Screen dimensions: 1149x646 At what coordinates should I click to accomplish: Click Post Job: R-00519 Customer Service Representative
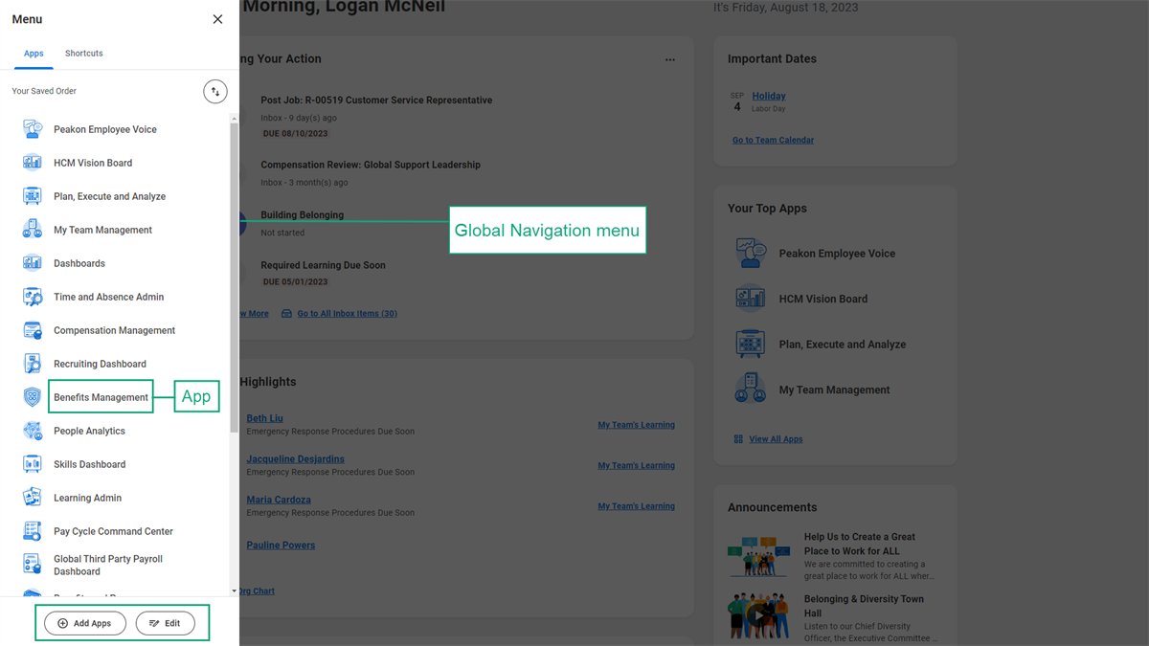(x=376, y=100)
